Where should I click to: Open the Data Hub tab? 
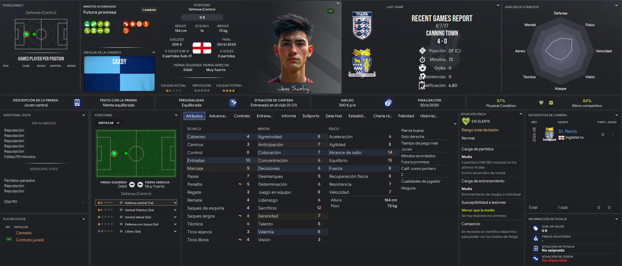334,116
